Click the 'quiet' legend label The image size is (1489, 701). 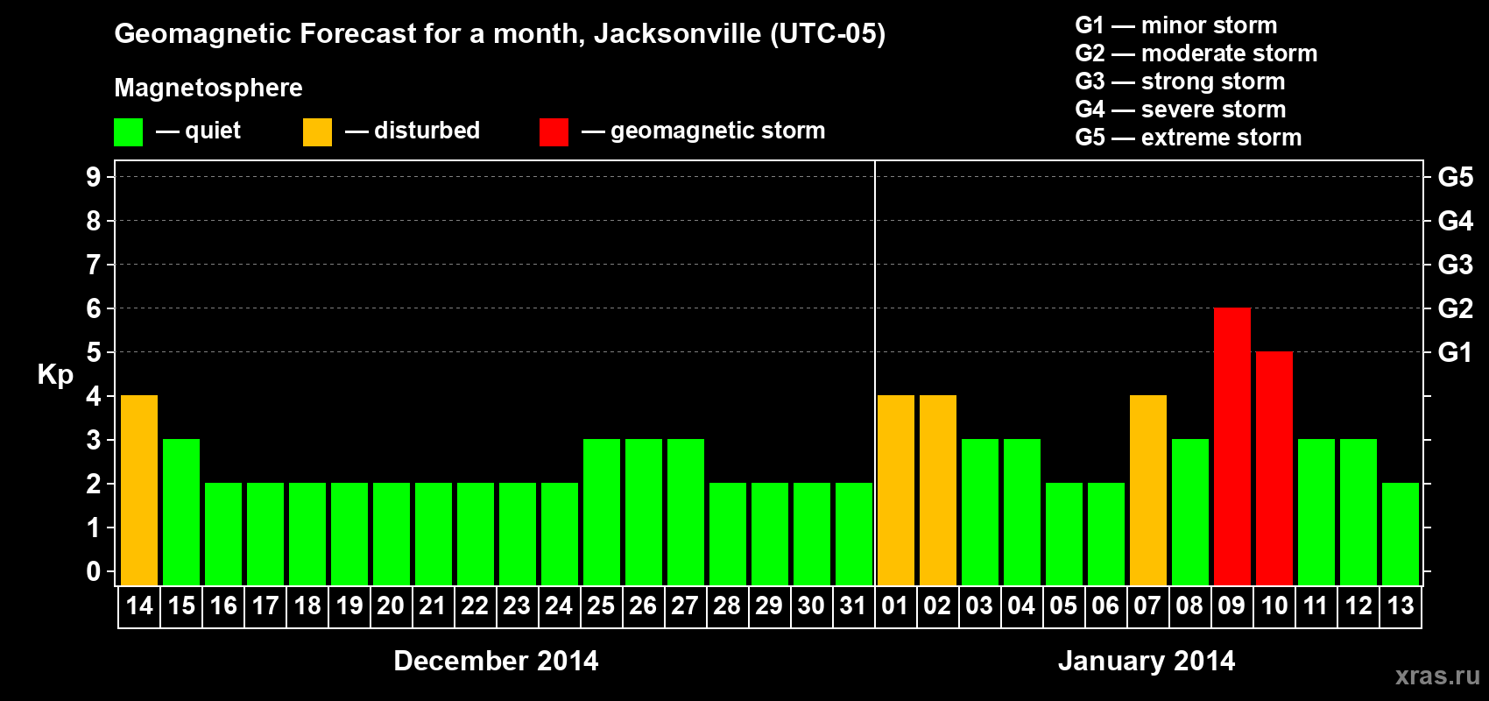click(x=213, y=131)
